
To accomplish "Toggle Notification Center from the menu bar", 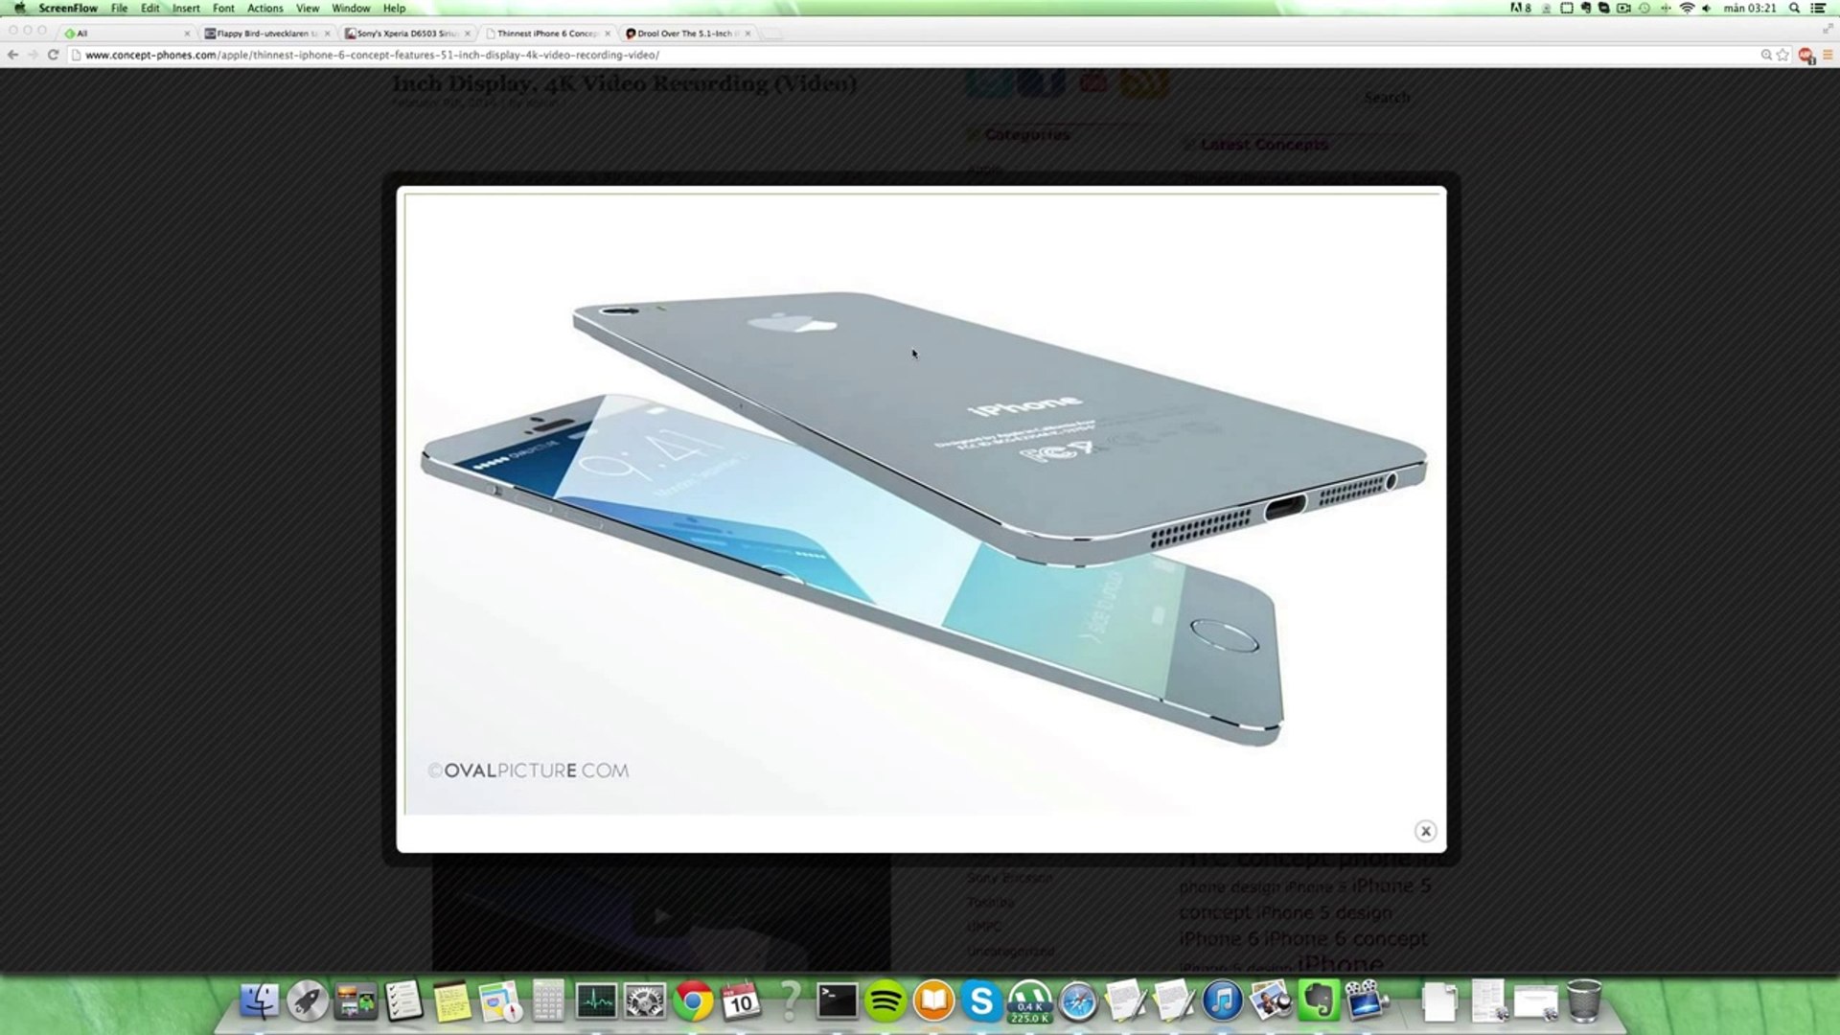I will tap(1818, 8).
